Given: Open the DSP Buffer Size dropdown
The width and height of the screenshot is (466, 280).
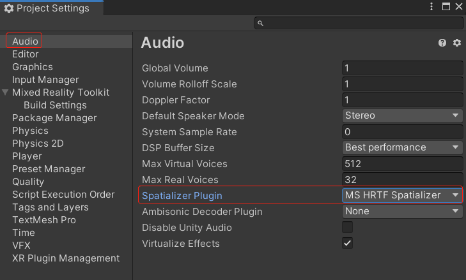Looking at the screenshot, I should [x=402, y=147].
